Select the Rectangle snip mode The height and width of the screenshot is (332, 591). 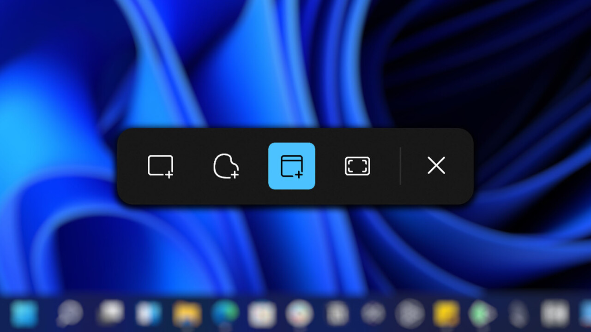(x=160, y=166)
